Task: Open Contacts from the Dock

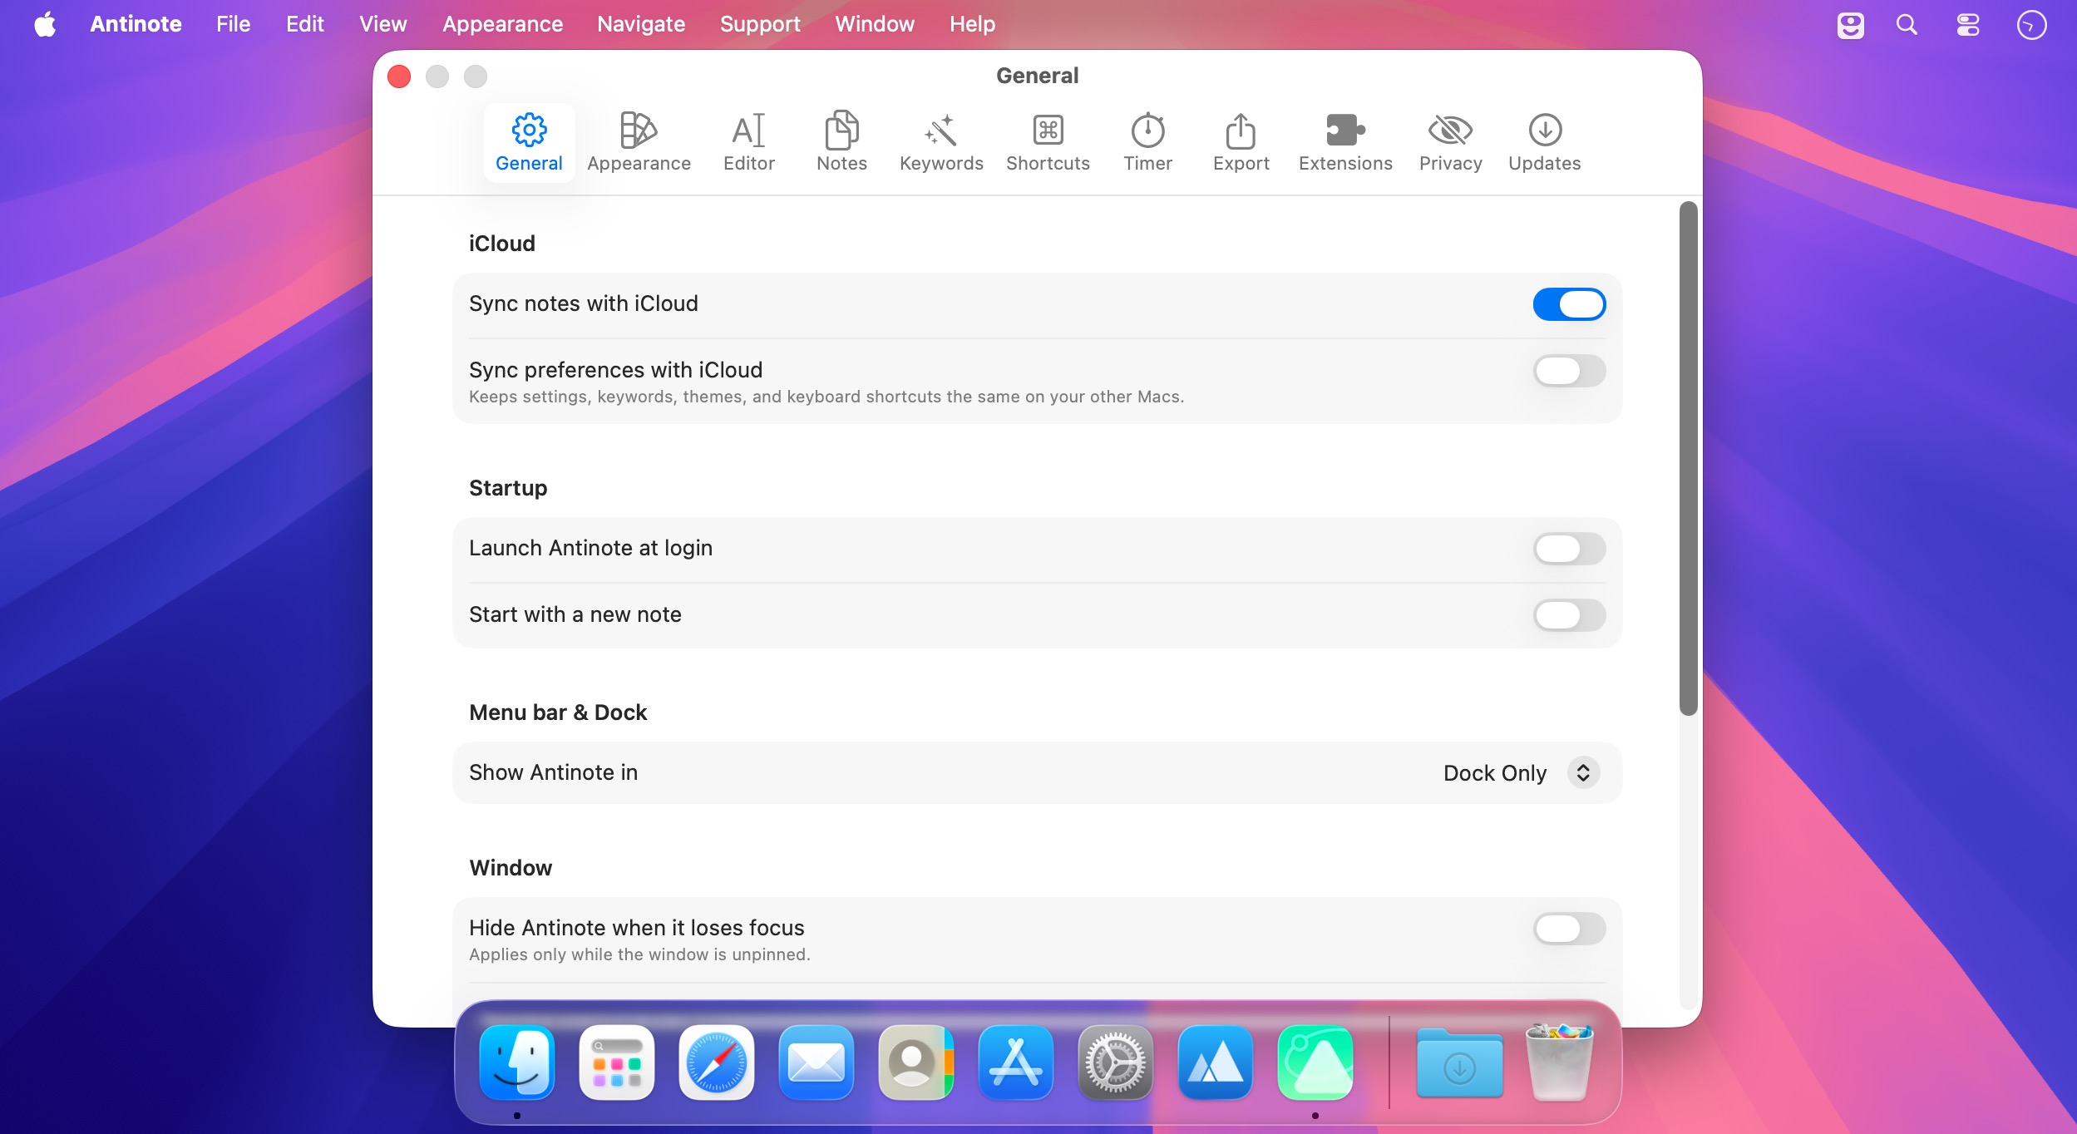Action: [916, 1063]
